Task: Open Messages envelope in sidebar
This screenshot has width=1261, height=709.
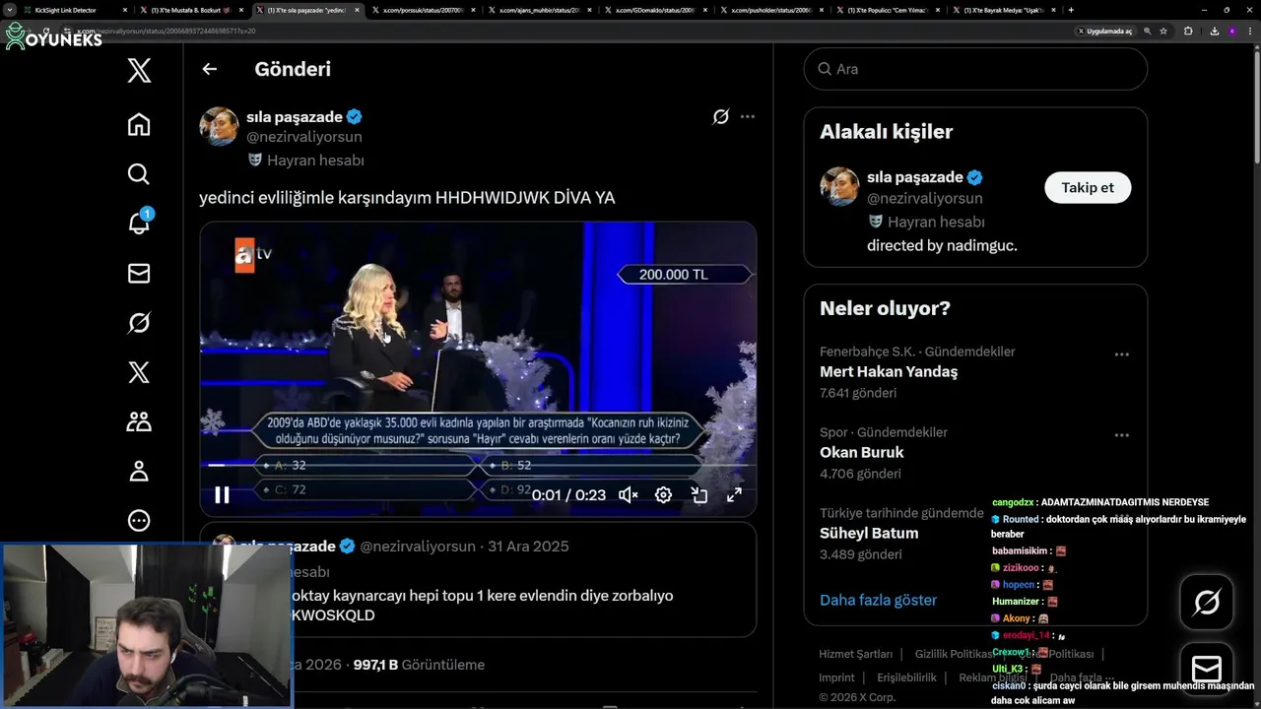Action: click(x=139, y=274)
